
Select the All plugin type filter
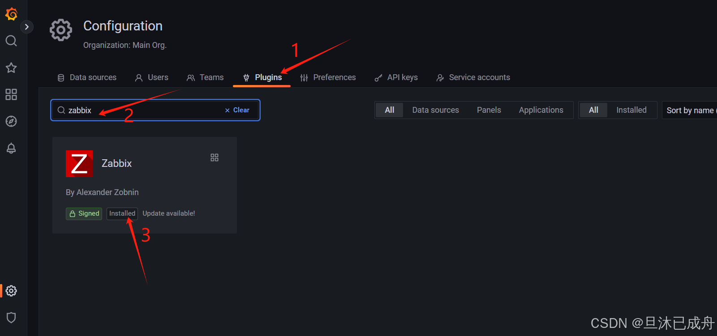click(x=390, y=110)
